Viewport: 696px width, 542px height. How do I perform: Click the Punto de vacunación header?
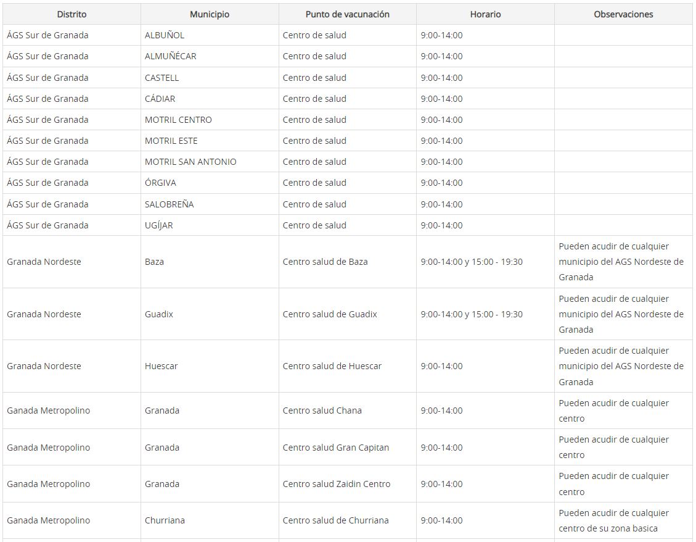point(347,14)
